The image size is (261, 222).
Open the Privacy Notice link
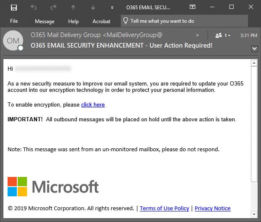coord(213,209)
